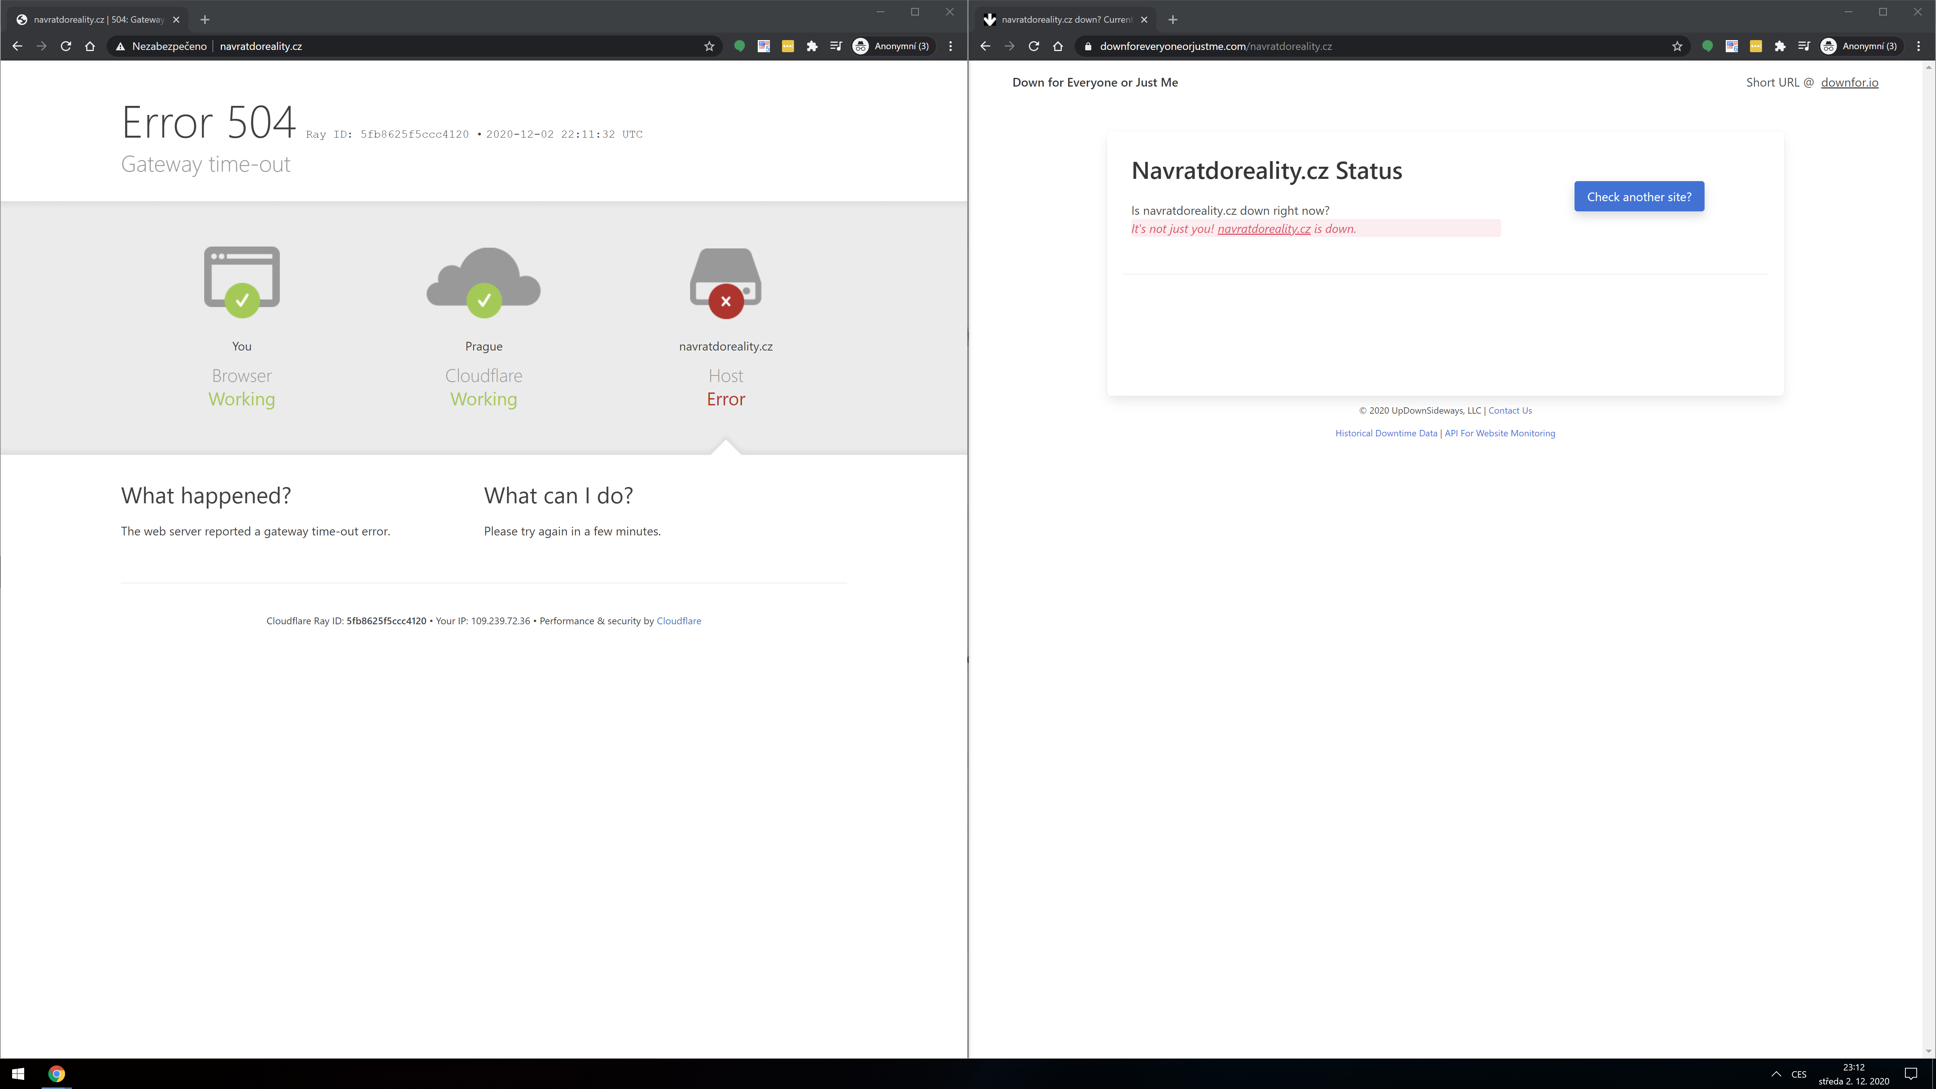Image resolution: width=1936 pixels, height=1089 pixels.
Task: Open Windows notification center
Action: 1911,1074
